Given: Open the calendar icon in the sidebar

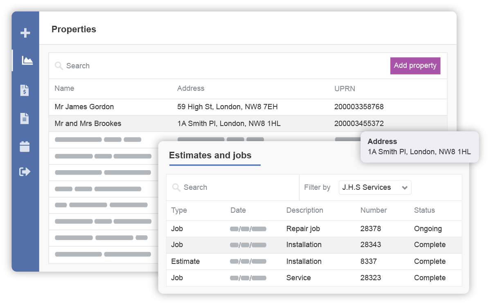Looking at the screenshot, I should (25, 146).
